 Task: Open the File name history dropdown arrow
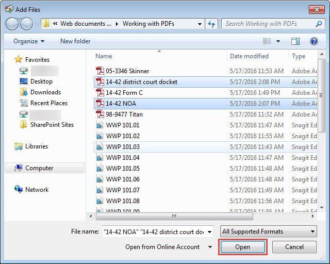coord(209,232)
